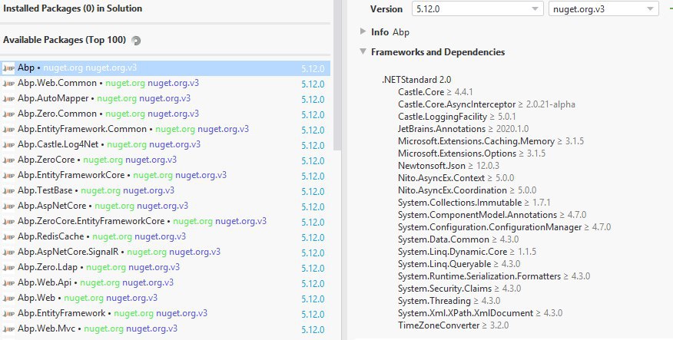Click the Abp.Zero.Ldap package icon

click(x=8, y=268)
